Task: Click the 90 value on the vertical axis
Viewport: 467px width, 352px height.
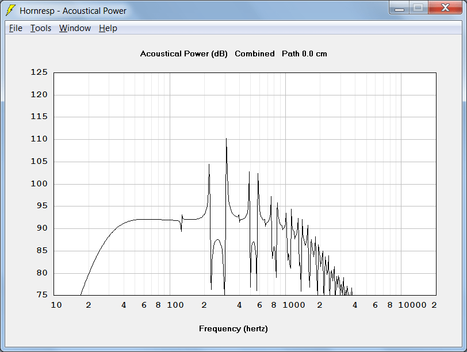Action: click(42, 228)
